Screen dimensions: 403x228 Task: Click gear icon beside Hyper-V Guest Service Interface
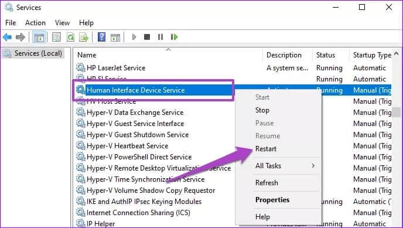tap(80, 124)
